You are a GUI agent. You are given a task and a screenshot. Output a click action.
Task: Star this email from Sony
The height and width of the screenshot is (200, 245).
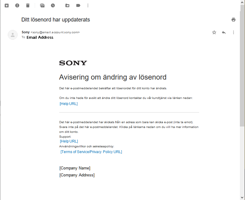[214, 32]
